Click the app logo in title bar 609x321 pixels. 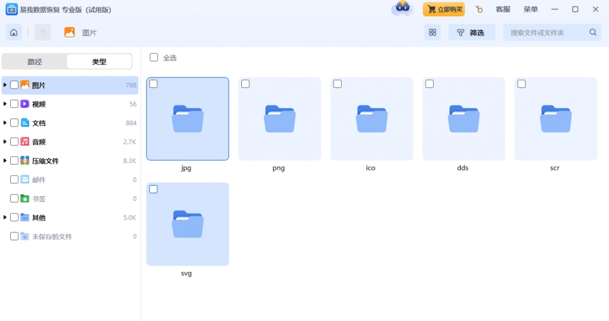[11, 10]
